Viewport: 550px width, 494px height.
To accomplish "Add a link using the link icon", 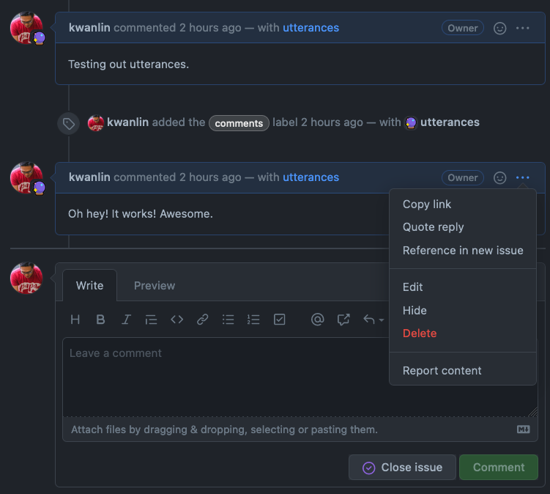I will coord(203,320).
